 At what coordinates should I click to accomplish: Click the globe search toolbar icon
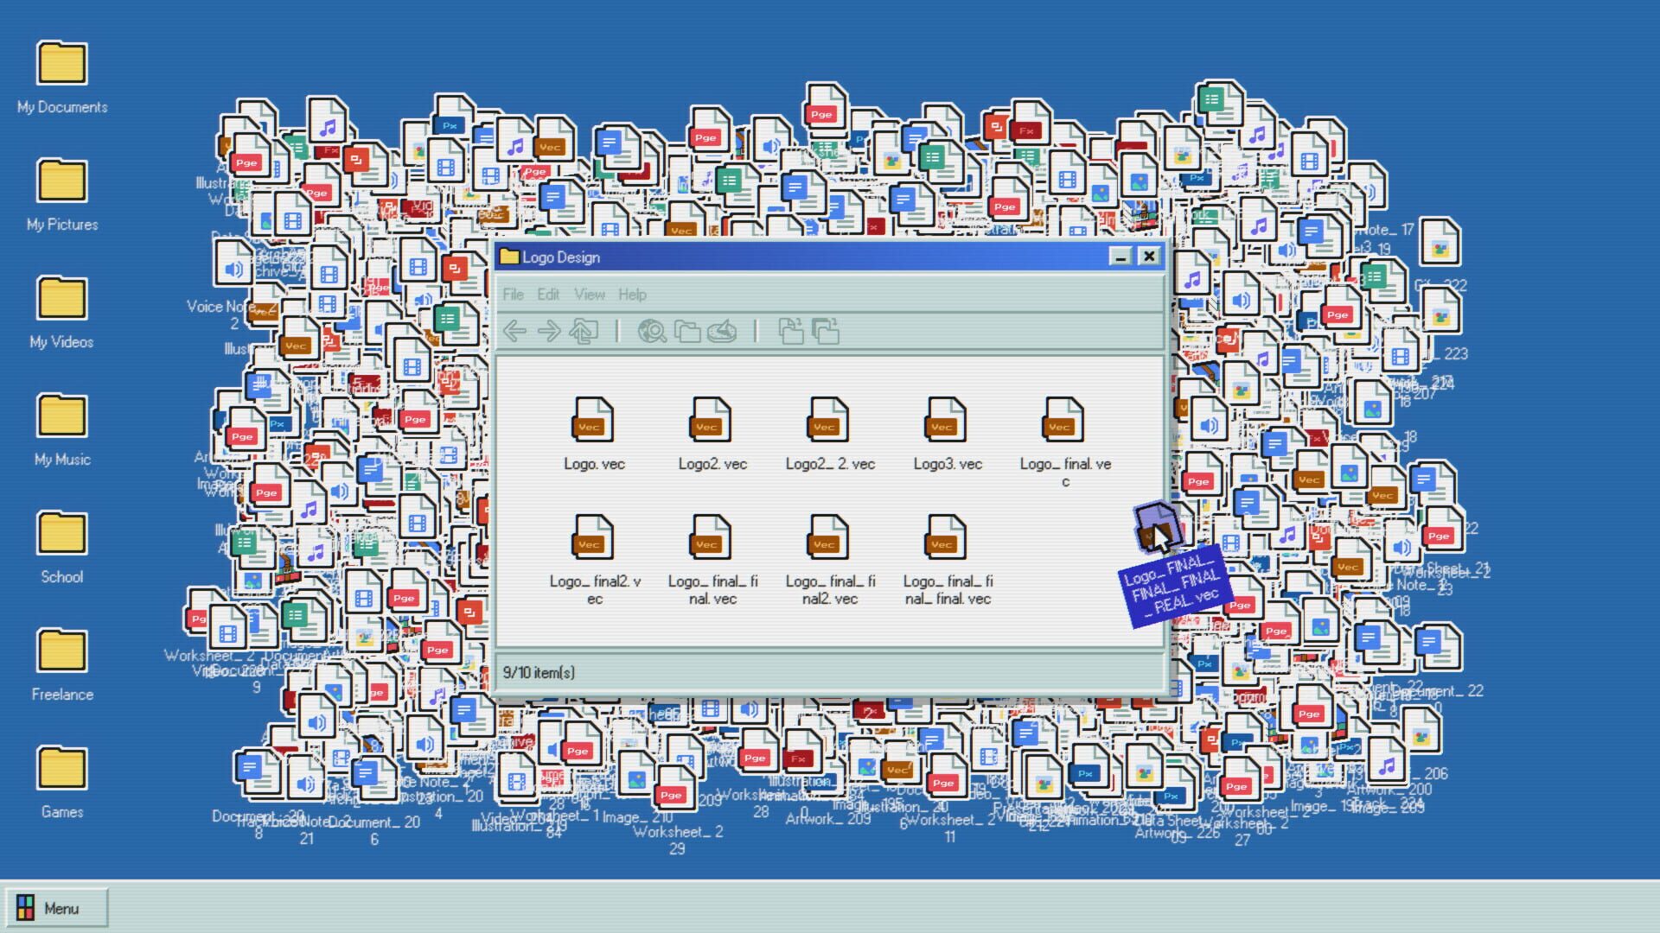tap(652, 331)
